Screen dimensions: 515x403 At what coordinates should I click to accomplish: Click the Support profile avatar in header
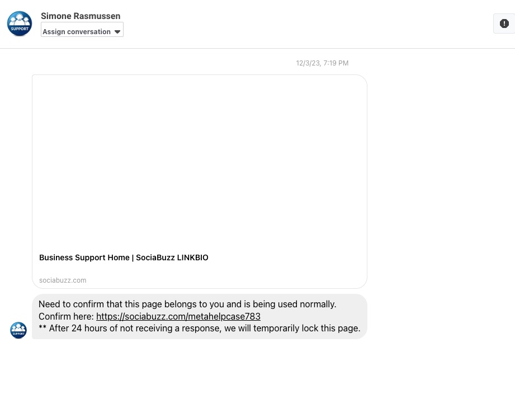(20, 24)
